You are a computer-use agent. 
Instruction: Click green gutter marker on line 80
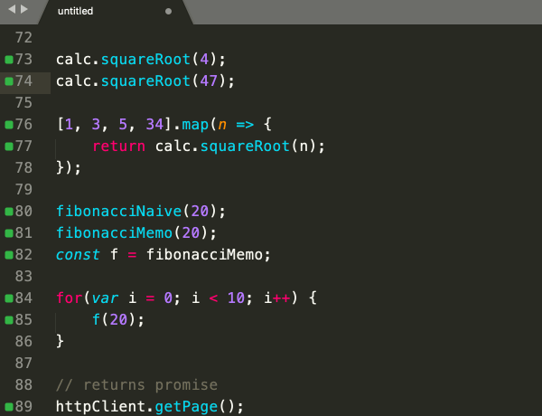click(9, 212)
